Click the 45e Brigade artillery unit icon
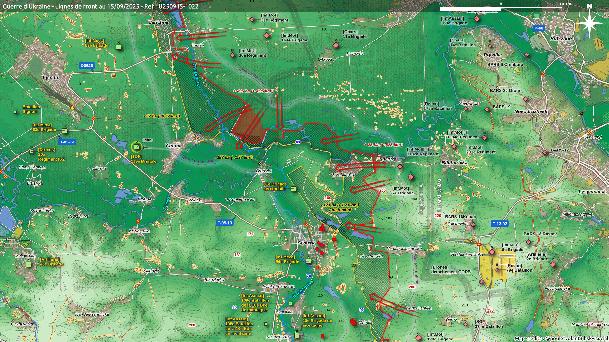 [29, 264]
